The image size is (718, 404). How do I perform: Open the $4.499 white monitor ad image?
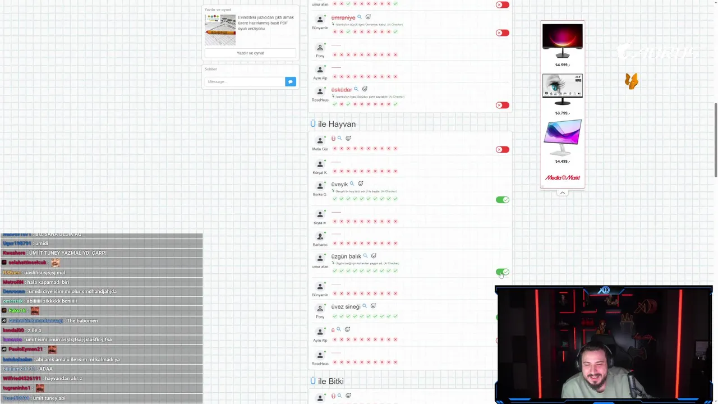(x=563, y=139)
